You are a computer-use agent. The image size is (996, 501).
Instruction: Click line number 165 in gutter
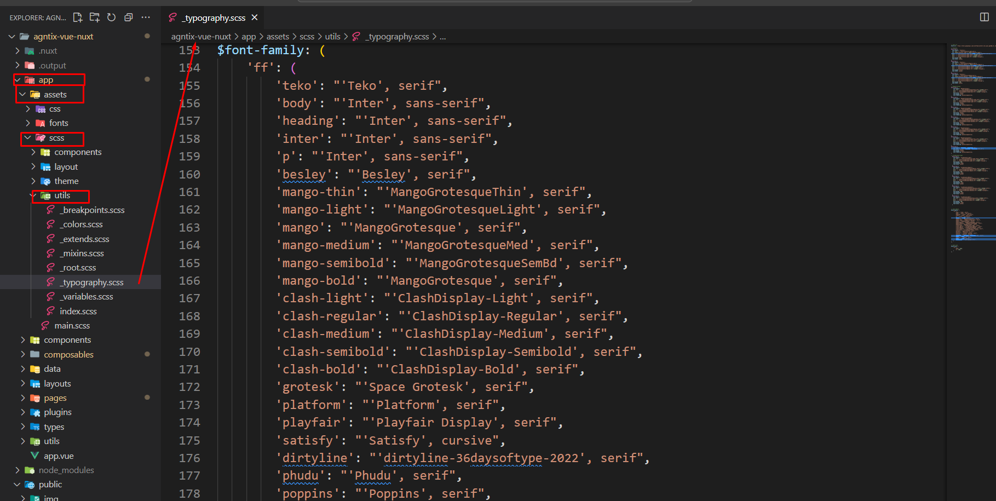[x=189, y=263]
